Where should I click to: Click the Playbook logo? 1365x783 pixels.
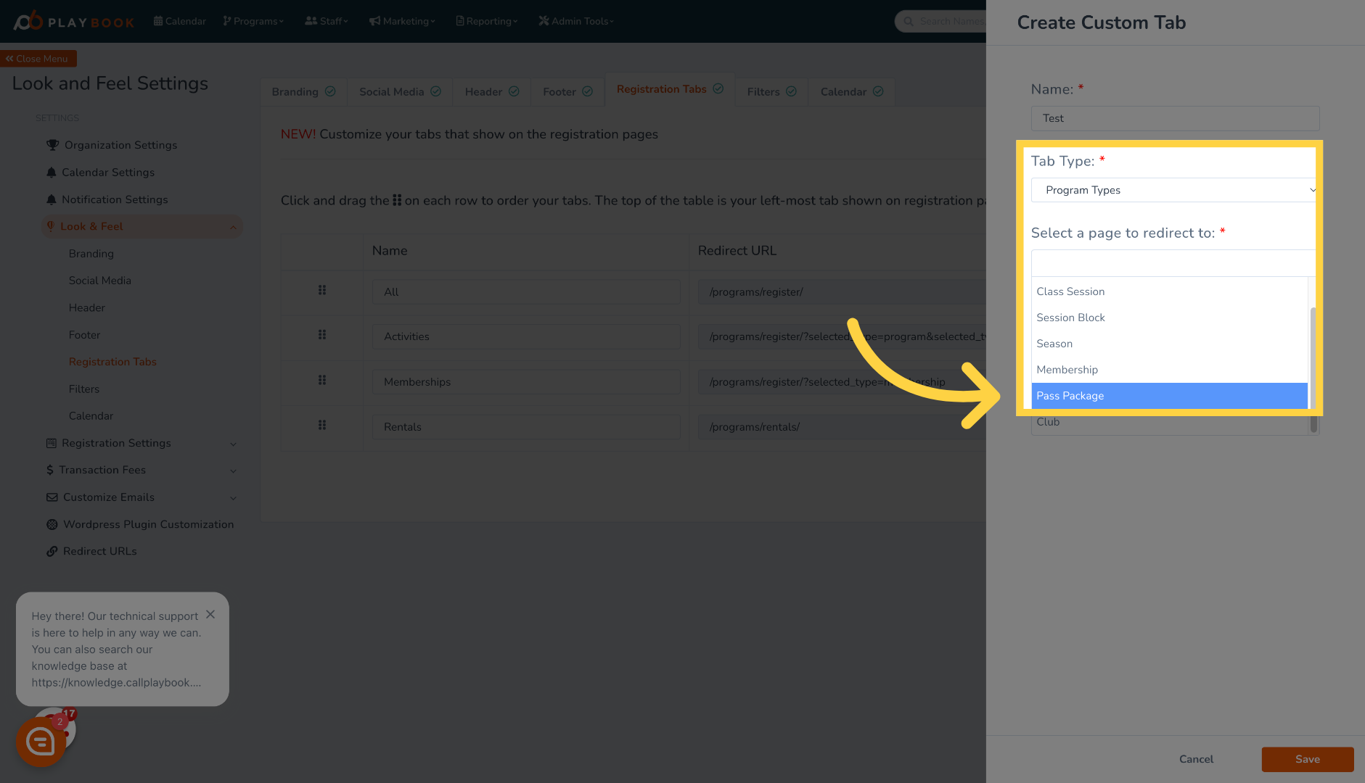(x=73, y=21)
